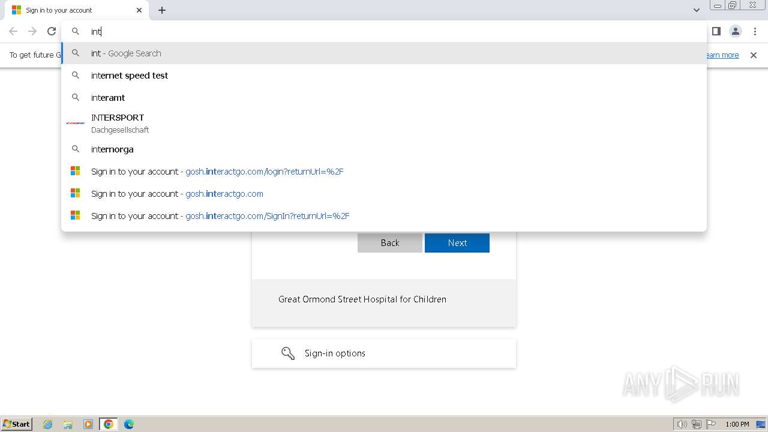Open plain gosh.interactgo.com suggestion

[384, 194]
